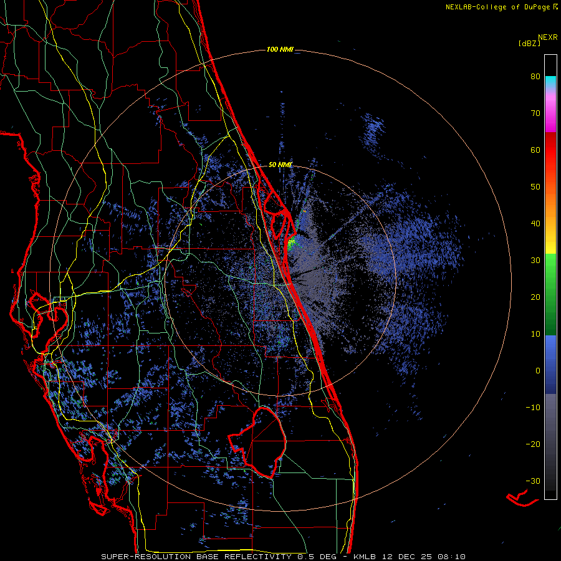
Task: Select the 30 value on the dBZ scale
Action: (535, 261)
